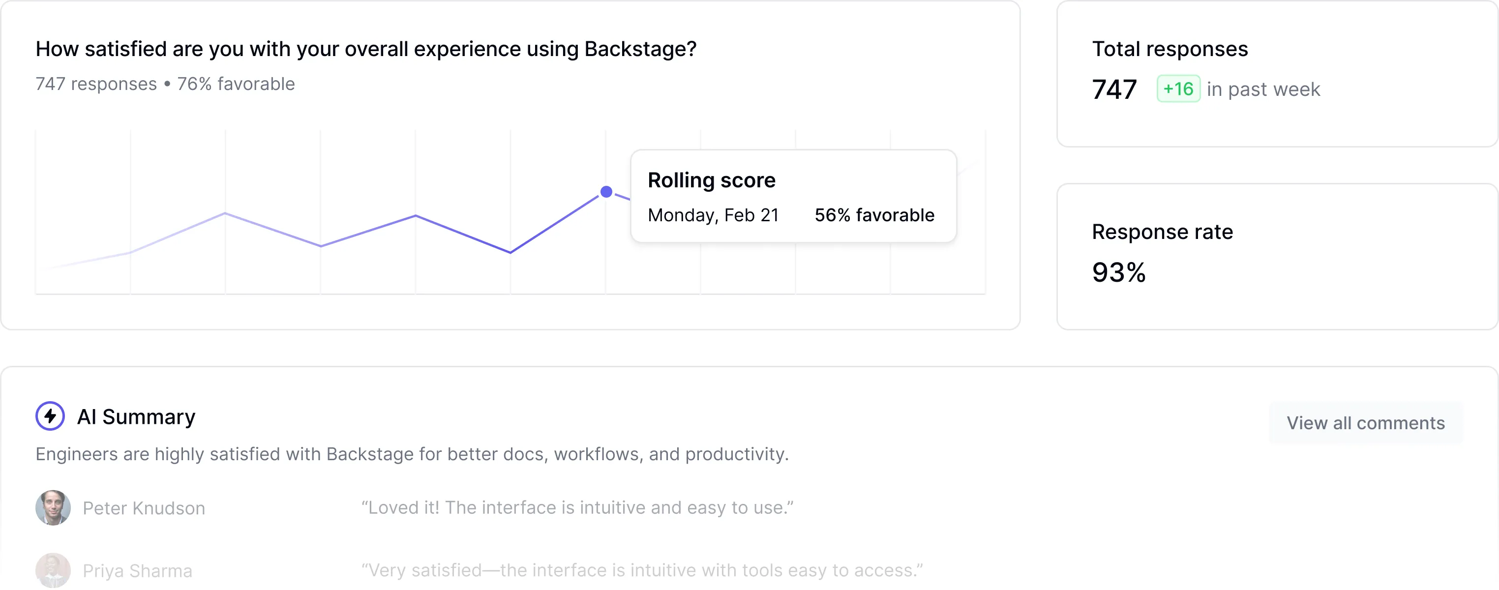Click the +16 responses badge

coord(1178,88)
